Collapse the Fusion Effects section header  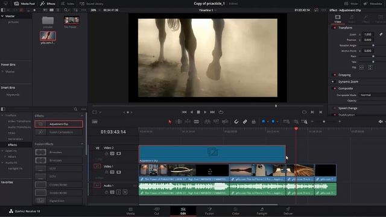click(82, 144)
